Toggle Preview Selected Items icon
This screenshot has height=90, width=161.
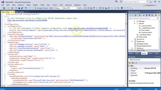(159, 15)
